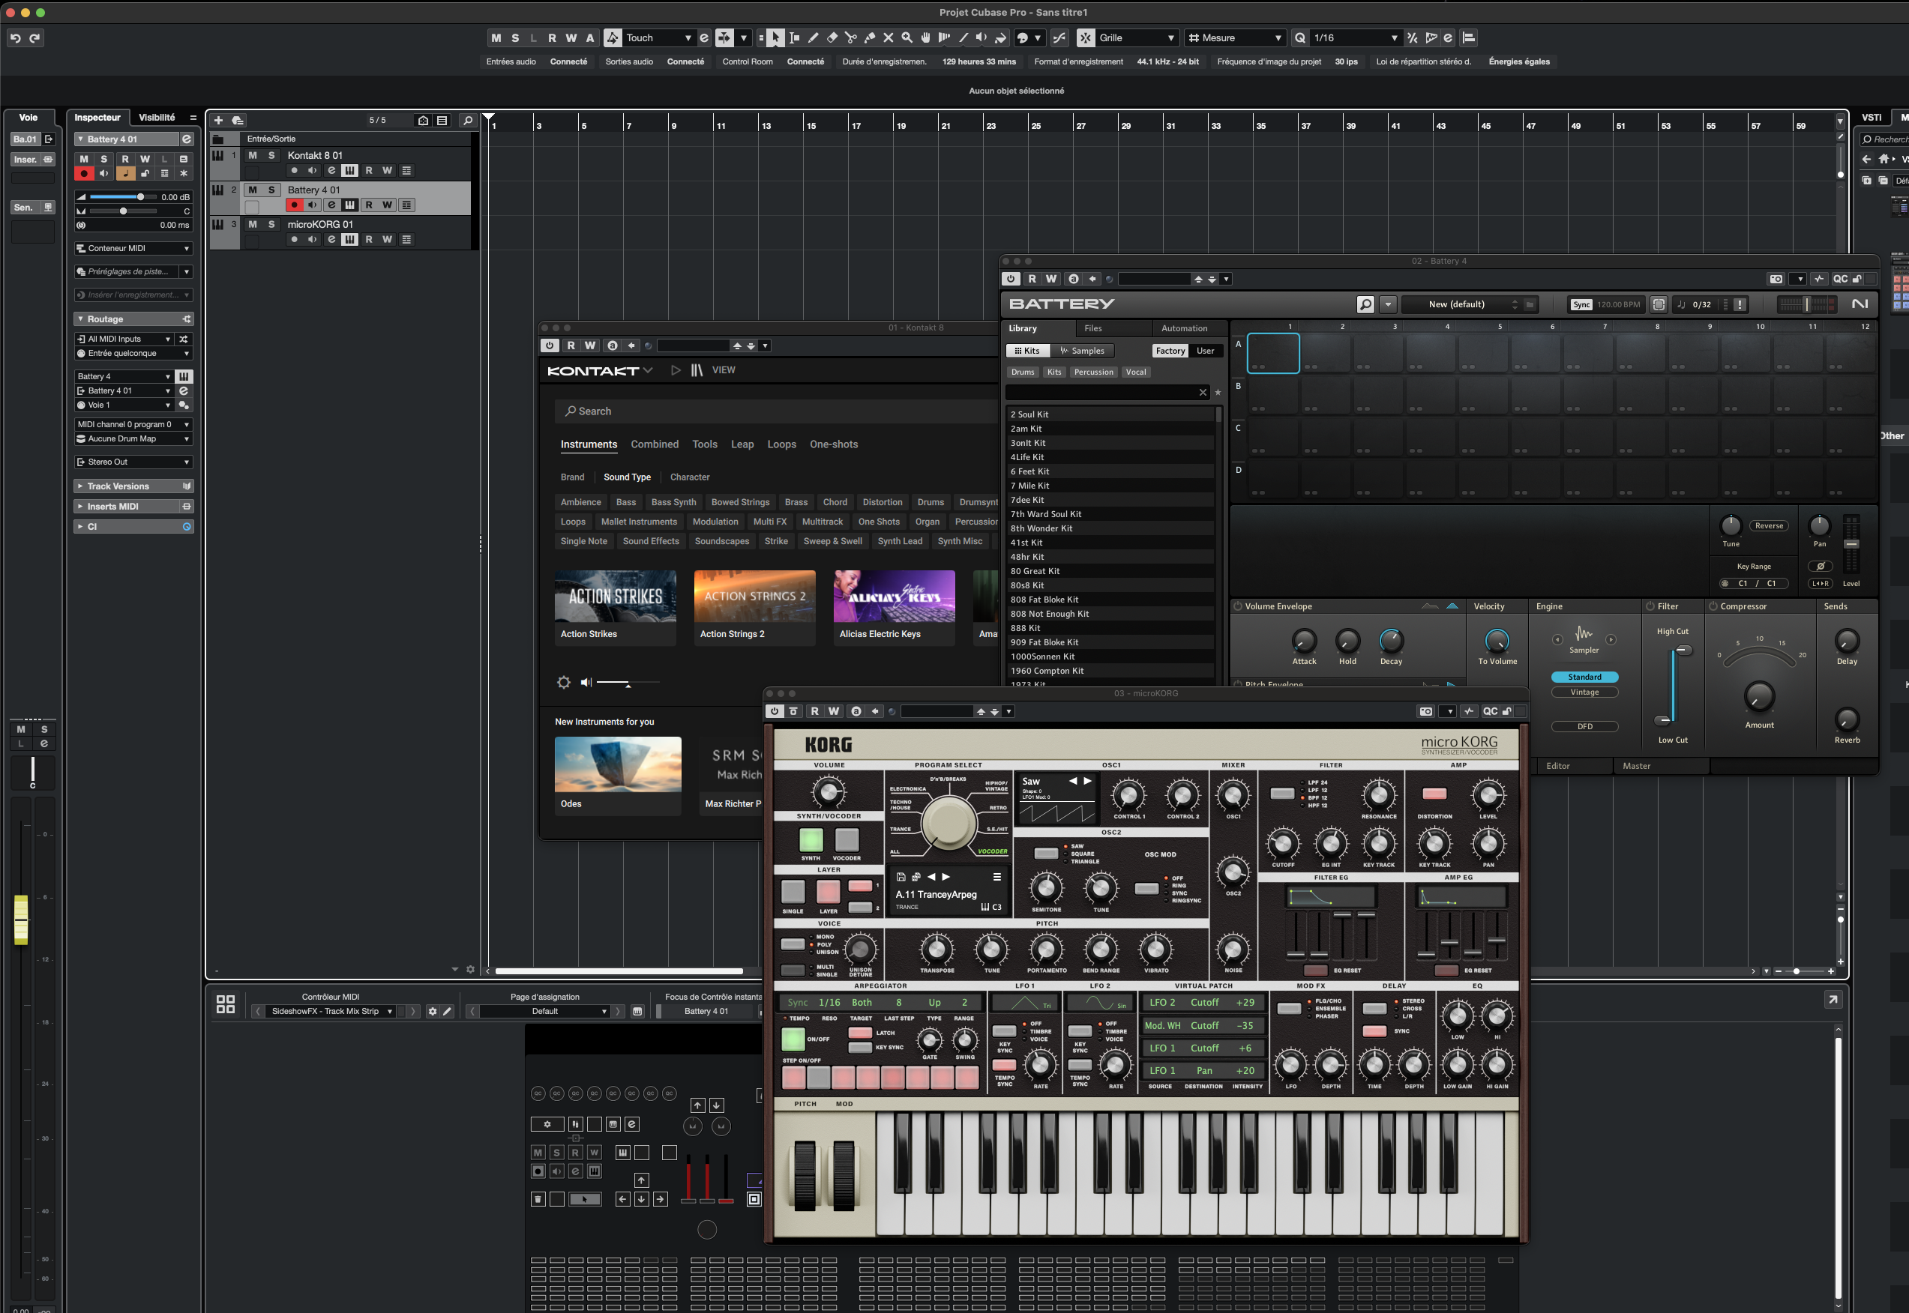Click Bass Synth sound type tag

click(673, 502)
